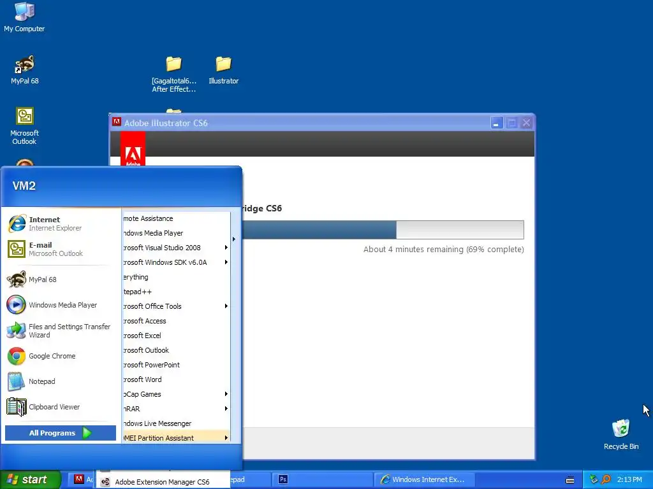
Task: Select the Illustrator folder on desktop
Action: [x=223, y=70]
